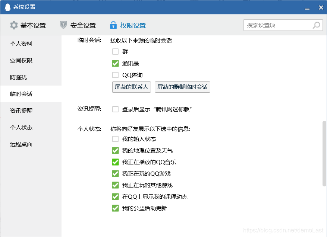
Task: Select 远程桌面 in the sidebar
Action: (x=31, y=144)
